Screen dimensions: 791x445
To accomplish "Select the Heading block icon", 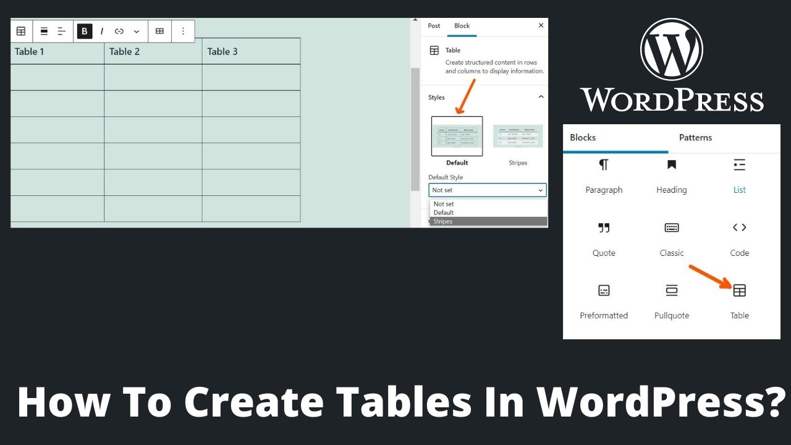I will click(672, 164).
